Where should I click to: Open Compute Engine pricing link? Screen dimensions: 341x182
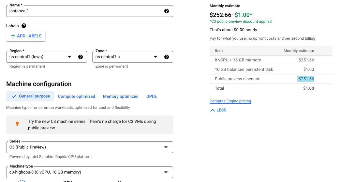(230, 101)
